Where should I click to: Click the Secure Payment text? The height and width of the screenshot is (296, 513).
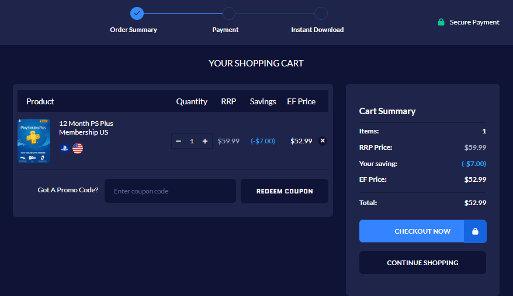point(474,22)
